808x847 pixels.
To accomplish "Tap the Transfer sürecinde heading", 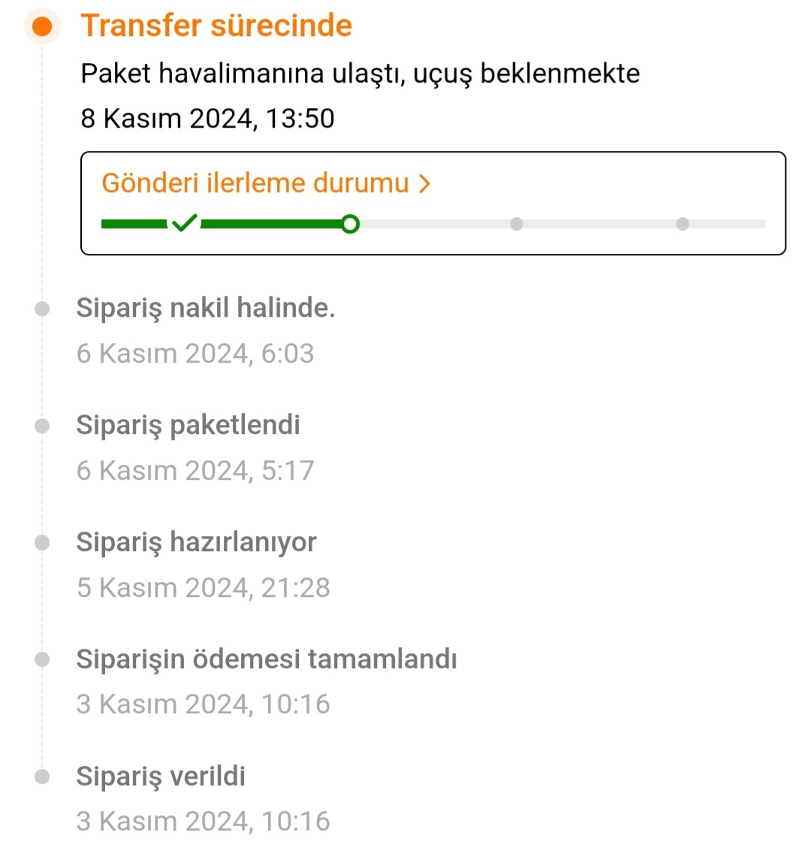I will point(216,26).
